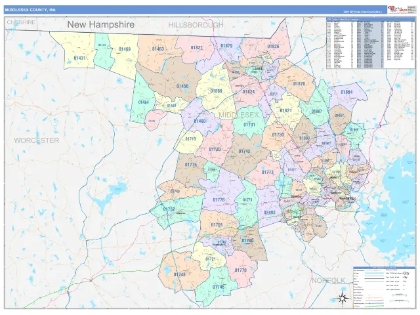420x315 pixels.
Task: Pick the 01730 ZIP label
Action: coord(278,135)
